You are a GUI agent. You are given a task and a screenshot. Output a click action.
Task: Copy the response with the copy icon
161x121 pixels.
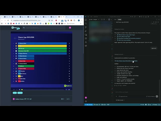[115, 85]
